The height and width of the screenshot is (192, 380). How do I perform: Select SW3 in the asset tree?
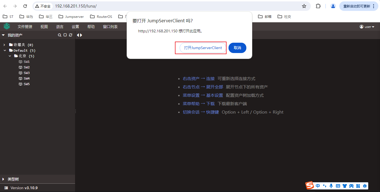(26, 73)
